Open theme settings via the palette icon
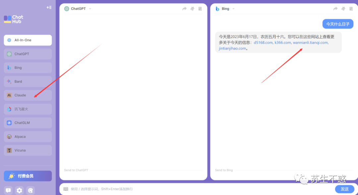The image size is (358, 195). click(x=30, y=190)
